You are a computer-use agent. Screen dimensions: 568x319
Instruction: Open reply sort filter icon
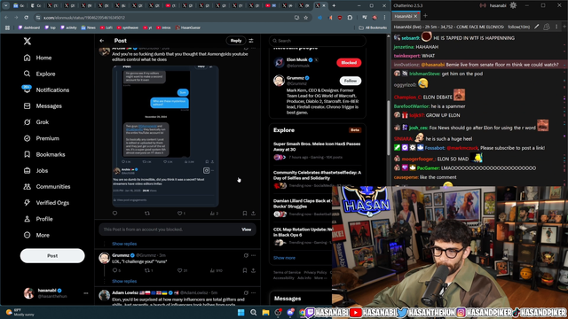click(251, 41)
